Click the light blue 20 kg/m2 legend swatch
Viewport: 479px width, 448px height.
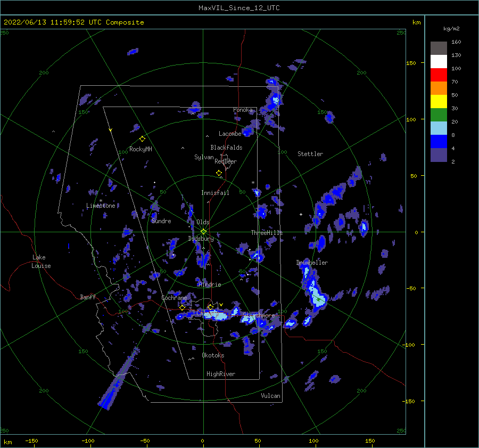tap(439, 128)
